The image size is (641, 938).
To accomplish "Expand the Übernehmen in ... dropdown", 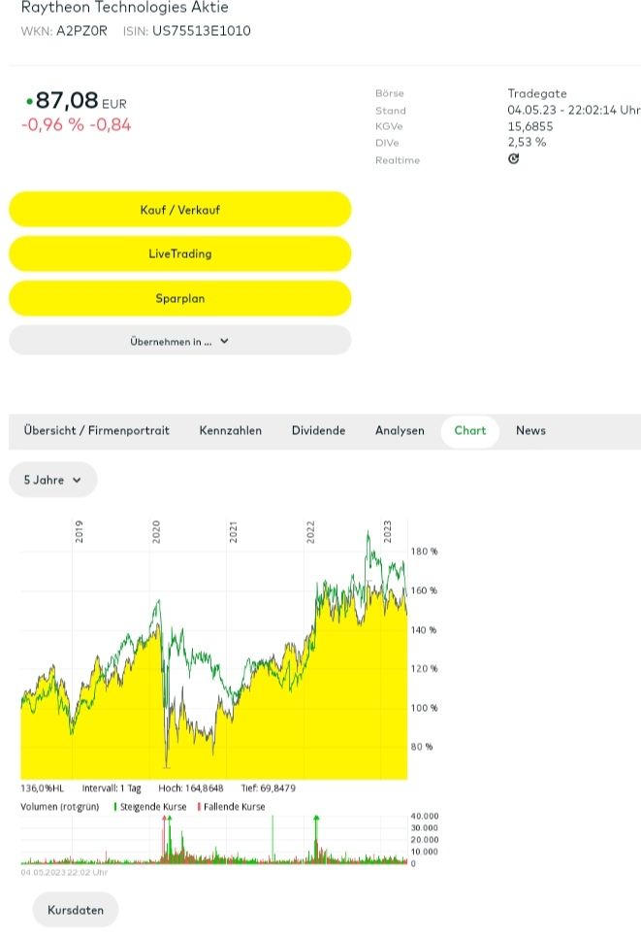I will click(179, 341).
